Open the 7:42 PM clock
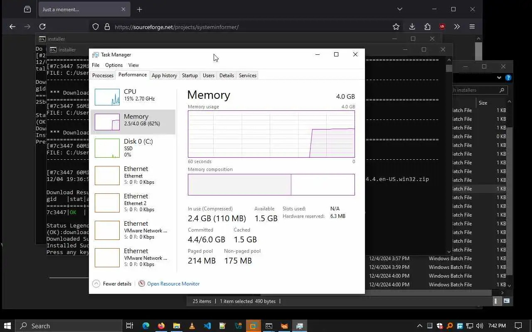 pos(497,326)
